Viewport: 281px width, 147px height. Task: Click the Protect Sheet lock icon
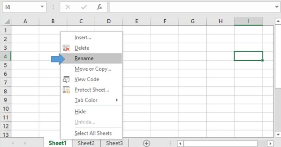66,90
